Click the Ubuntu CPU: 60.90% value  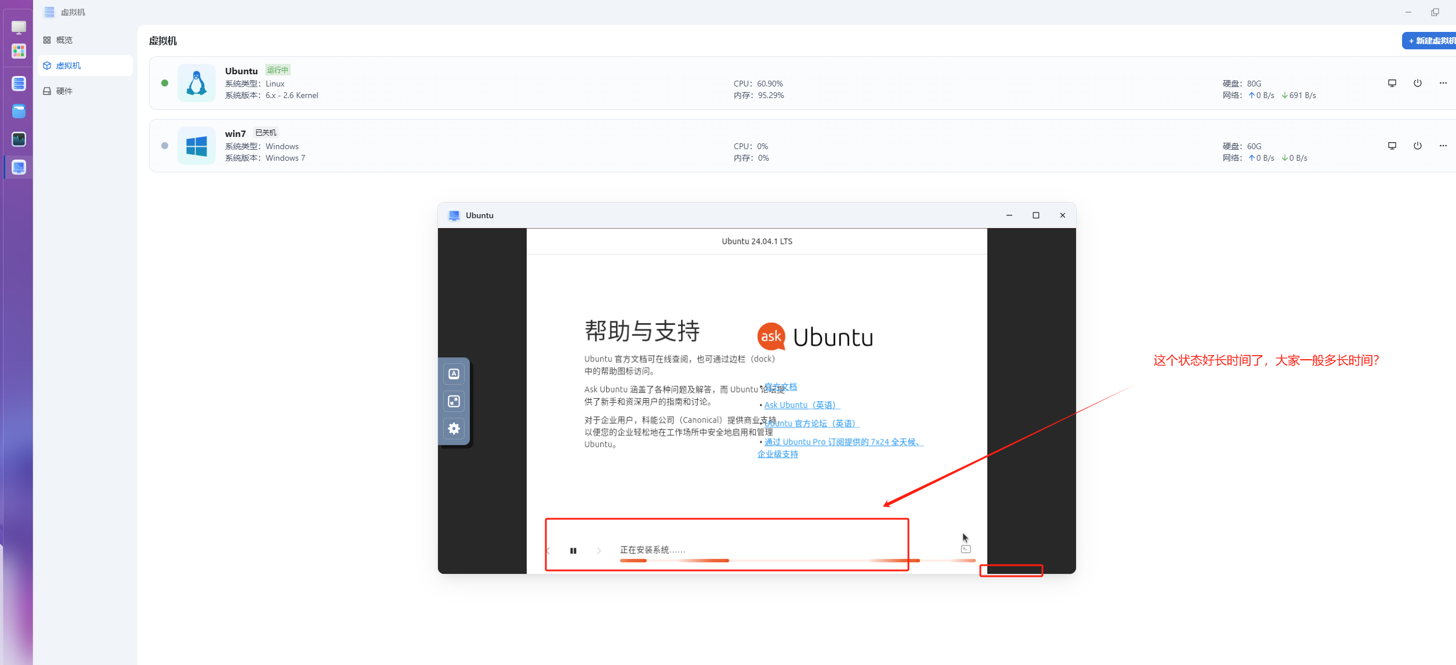758,84
